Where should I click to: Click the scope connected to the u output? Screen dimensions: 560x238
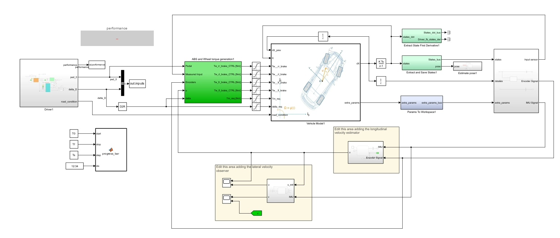click(227, 183)
